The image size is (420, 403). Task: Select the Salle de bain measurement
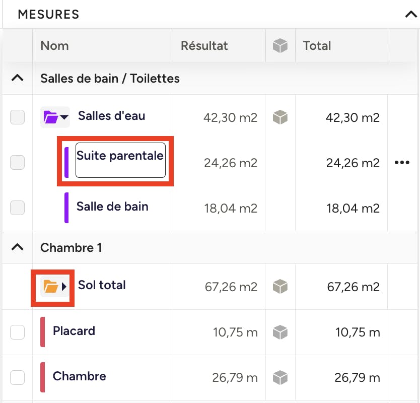click(112, 207)
